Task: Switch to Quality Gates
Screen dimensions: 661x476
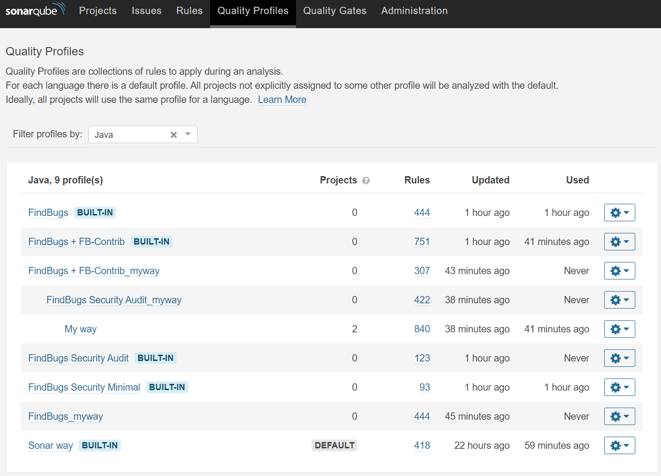Action: pos(335,11)
